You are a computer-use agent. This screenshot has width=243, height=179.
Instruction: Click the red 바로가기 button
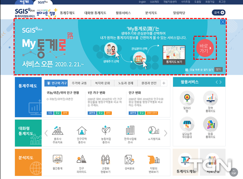click(205, 48)
